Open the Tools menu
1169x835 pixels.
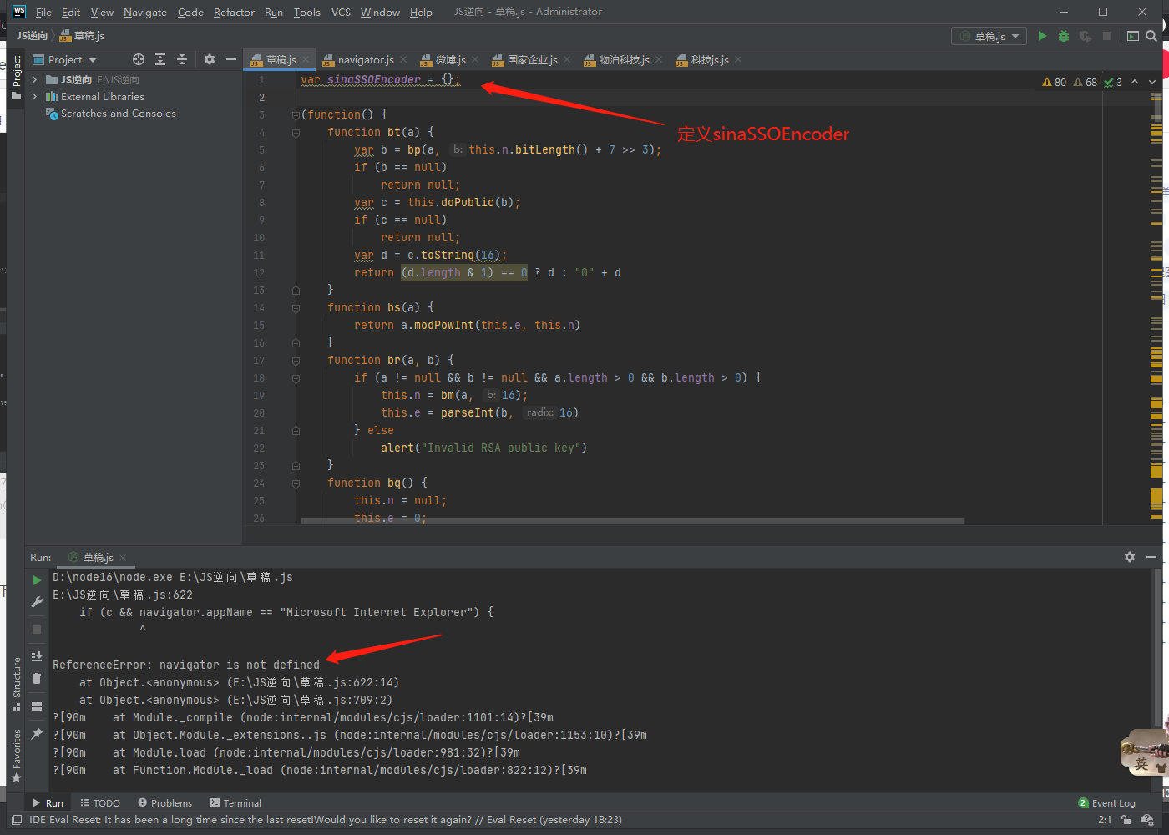click(306, 12)
